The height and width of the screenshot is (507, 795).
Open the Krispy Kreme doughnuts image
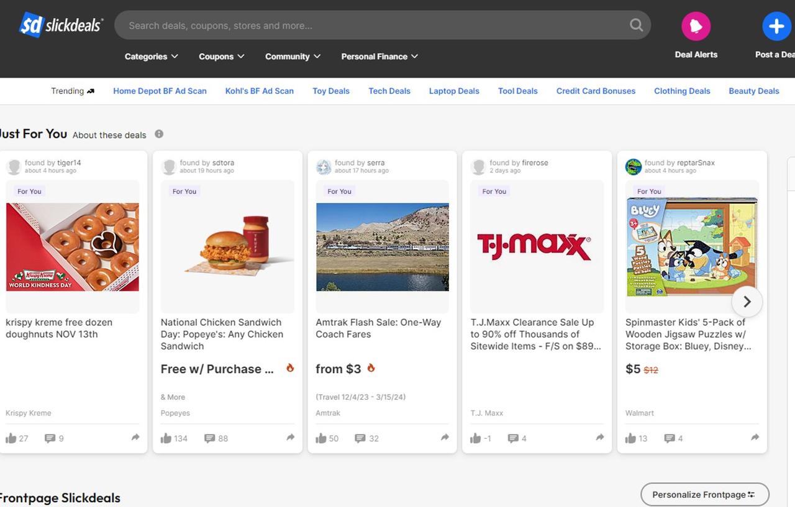coord(73,247)
